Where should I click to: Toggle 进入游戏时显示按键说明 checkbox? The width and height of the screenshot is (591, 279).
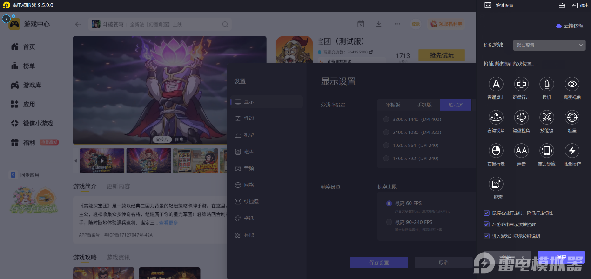[x=487, y=236]
